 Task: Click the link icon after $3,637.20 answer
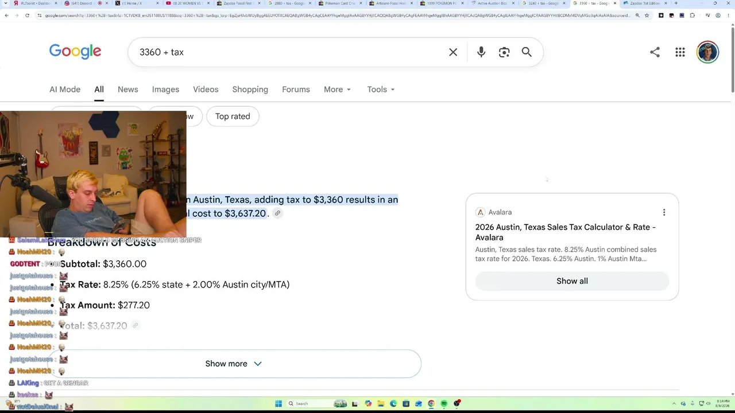[277, 213]
